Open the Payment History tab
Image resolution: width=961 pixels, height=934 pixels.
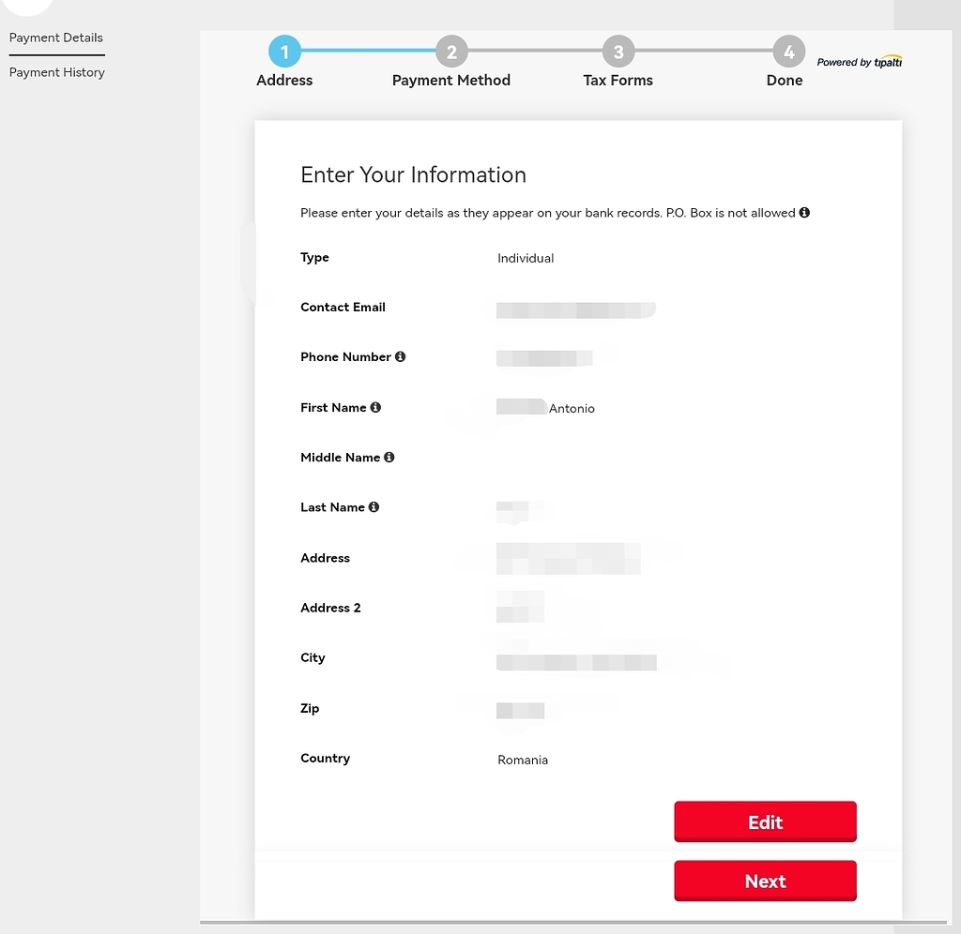tap(56, 72)
